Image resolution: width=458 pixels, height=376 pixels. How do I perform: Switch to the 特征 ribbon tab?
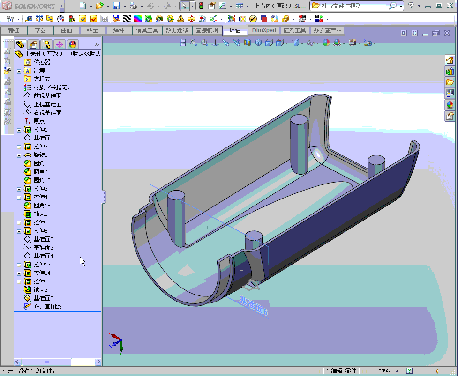(14, 30)
